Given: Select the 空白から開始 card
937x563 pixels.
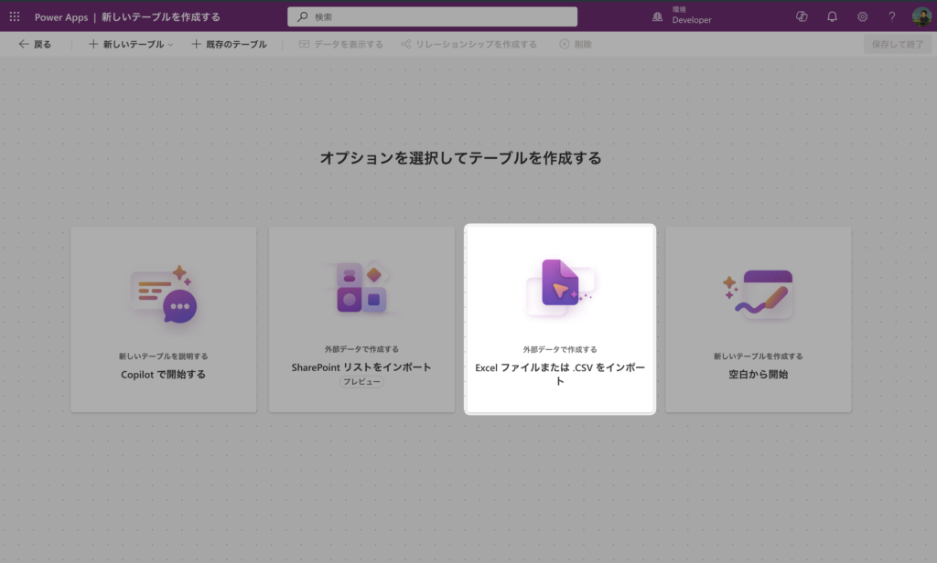Looking at the screenshot, I should (x=758, y=320).
